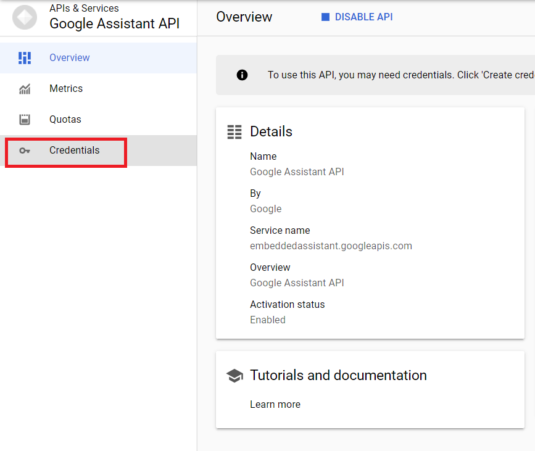535x451 pixels.
Task: Click the info icon in credentials notice
Action: coord(242,75)
